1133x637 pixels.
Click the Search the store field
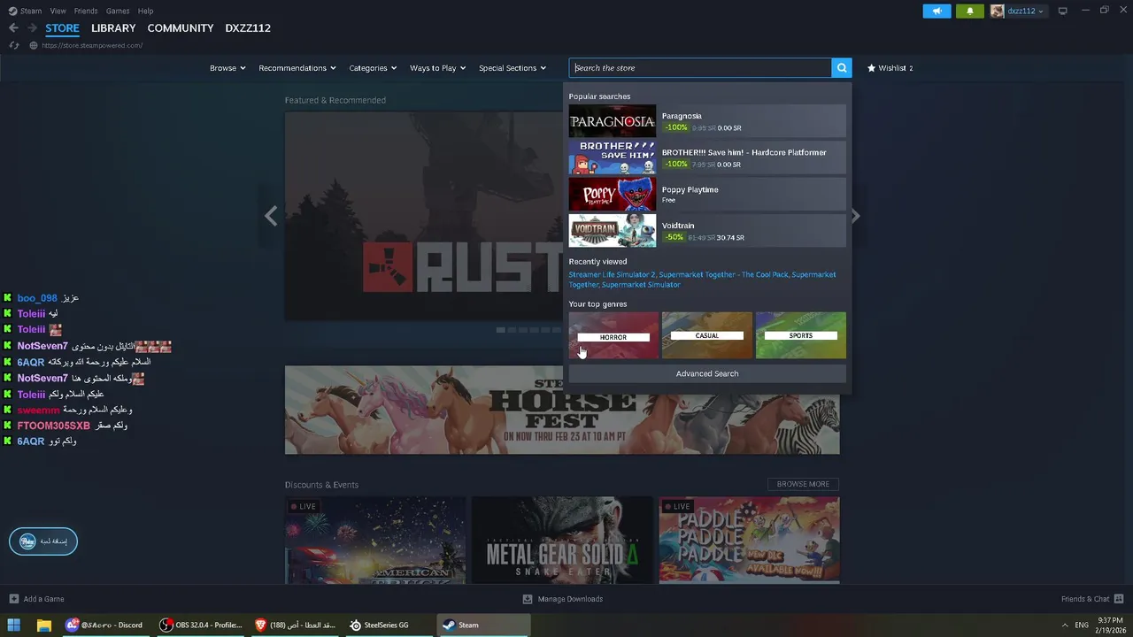700,68
